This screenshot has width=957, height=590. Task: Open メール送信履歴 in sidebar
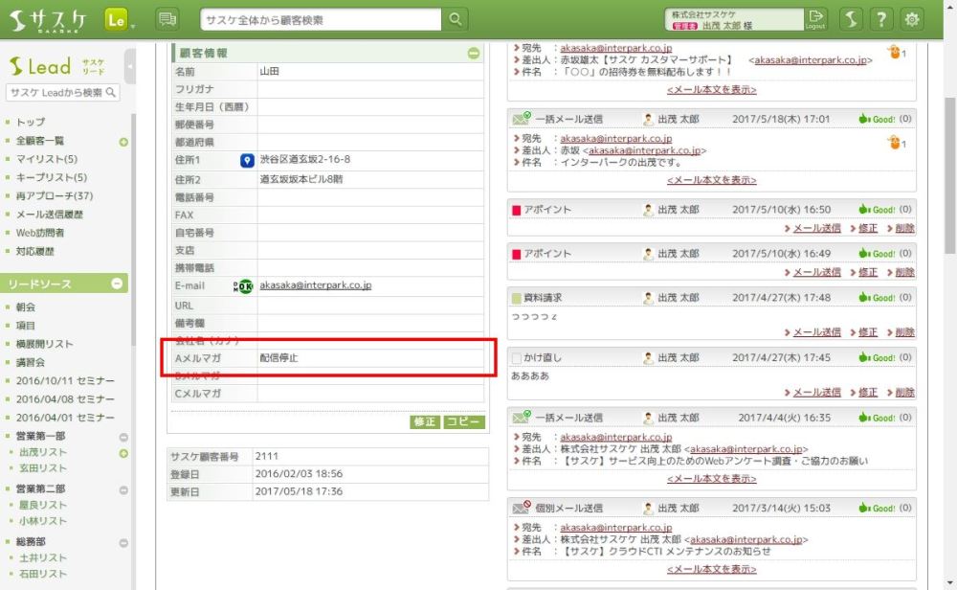pos(50,215)
